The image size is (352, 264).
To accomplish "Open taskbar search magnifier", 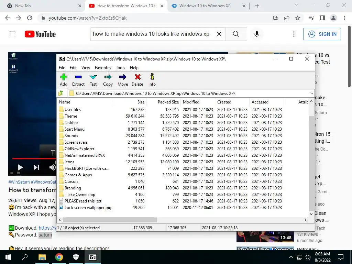I will click(x=25, y=257).
